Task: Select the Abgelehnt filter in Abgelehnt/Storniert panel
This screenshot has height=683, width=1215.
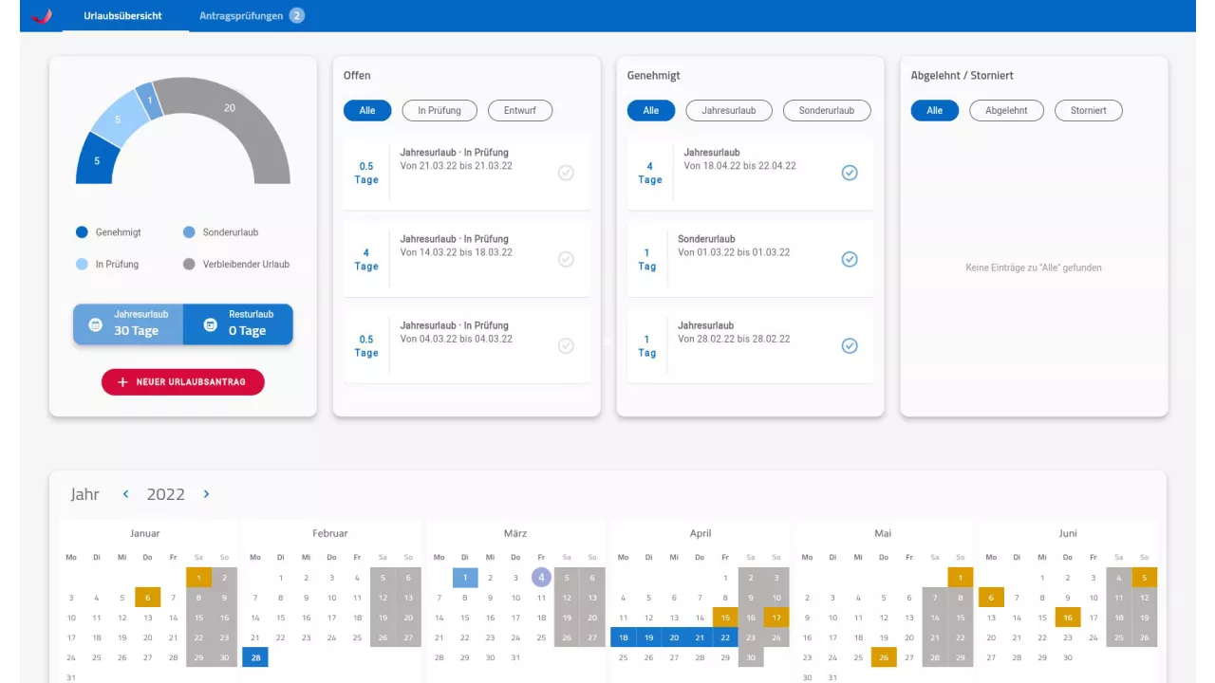Action: pos(1006,110)
